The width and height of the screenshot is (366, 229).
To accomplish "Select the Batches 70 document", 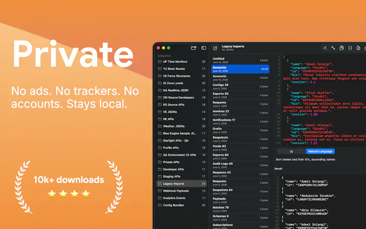I will point(240,209).
